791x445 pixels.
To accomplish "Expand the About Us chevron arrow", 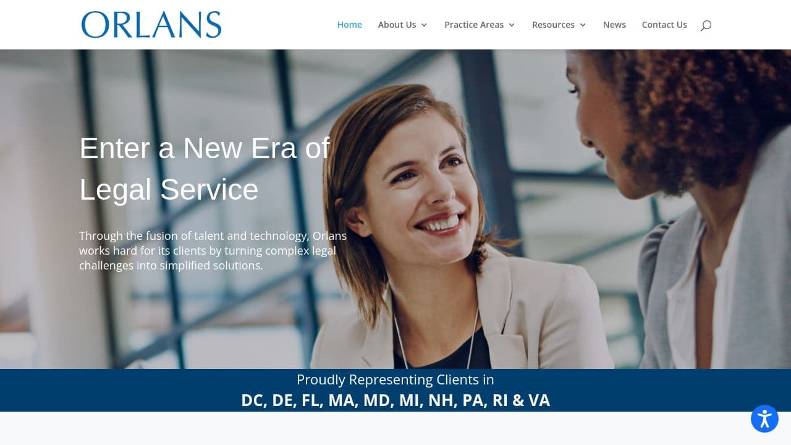I will (424, 25).
